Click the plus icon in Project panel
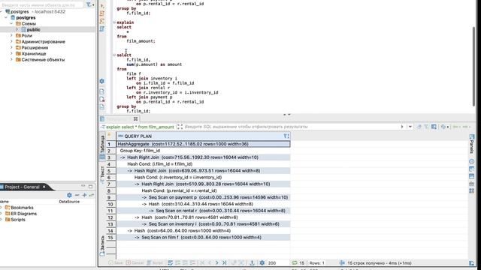This screenshot has width=481, height=270. [84, 195]
